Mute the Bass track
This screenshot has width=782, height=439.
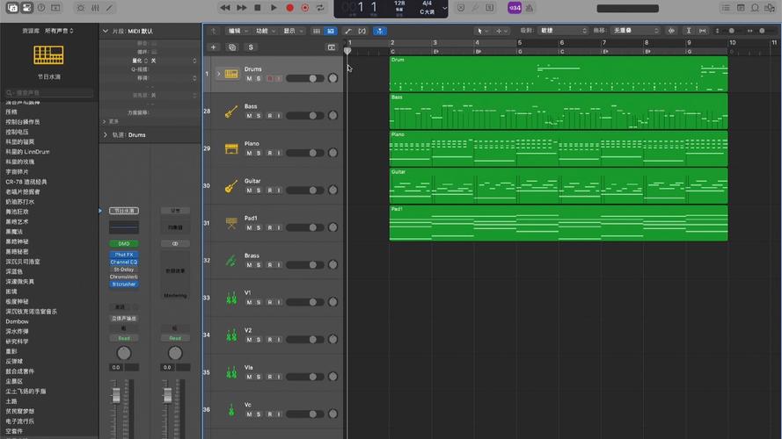point(249,116)
